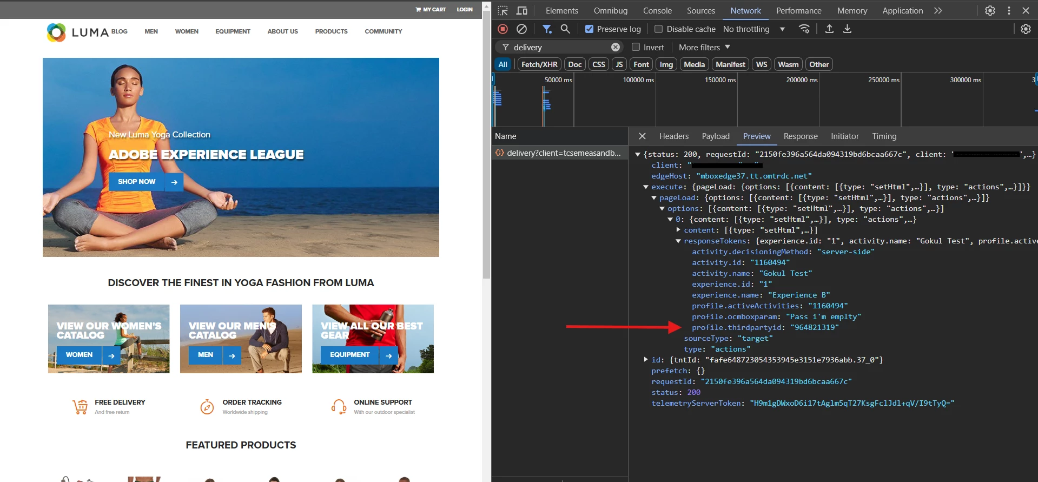Click the Luma logo
The height and width of the screenshot is (482, 1038).
pos(78,32)
